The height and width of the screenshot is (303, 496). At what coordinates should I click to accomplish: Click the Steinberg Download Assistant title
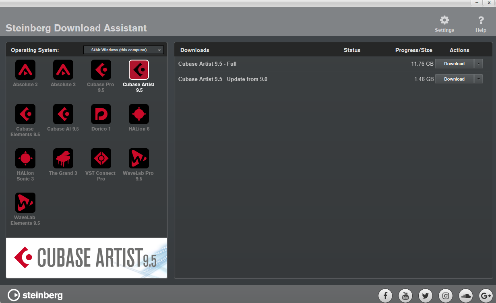76,28
